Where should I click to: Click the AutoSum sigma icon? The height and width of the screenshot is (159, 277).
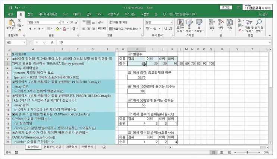[240, 20]
